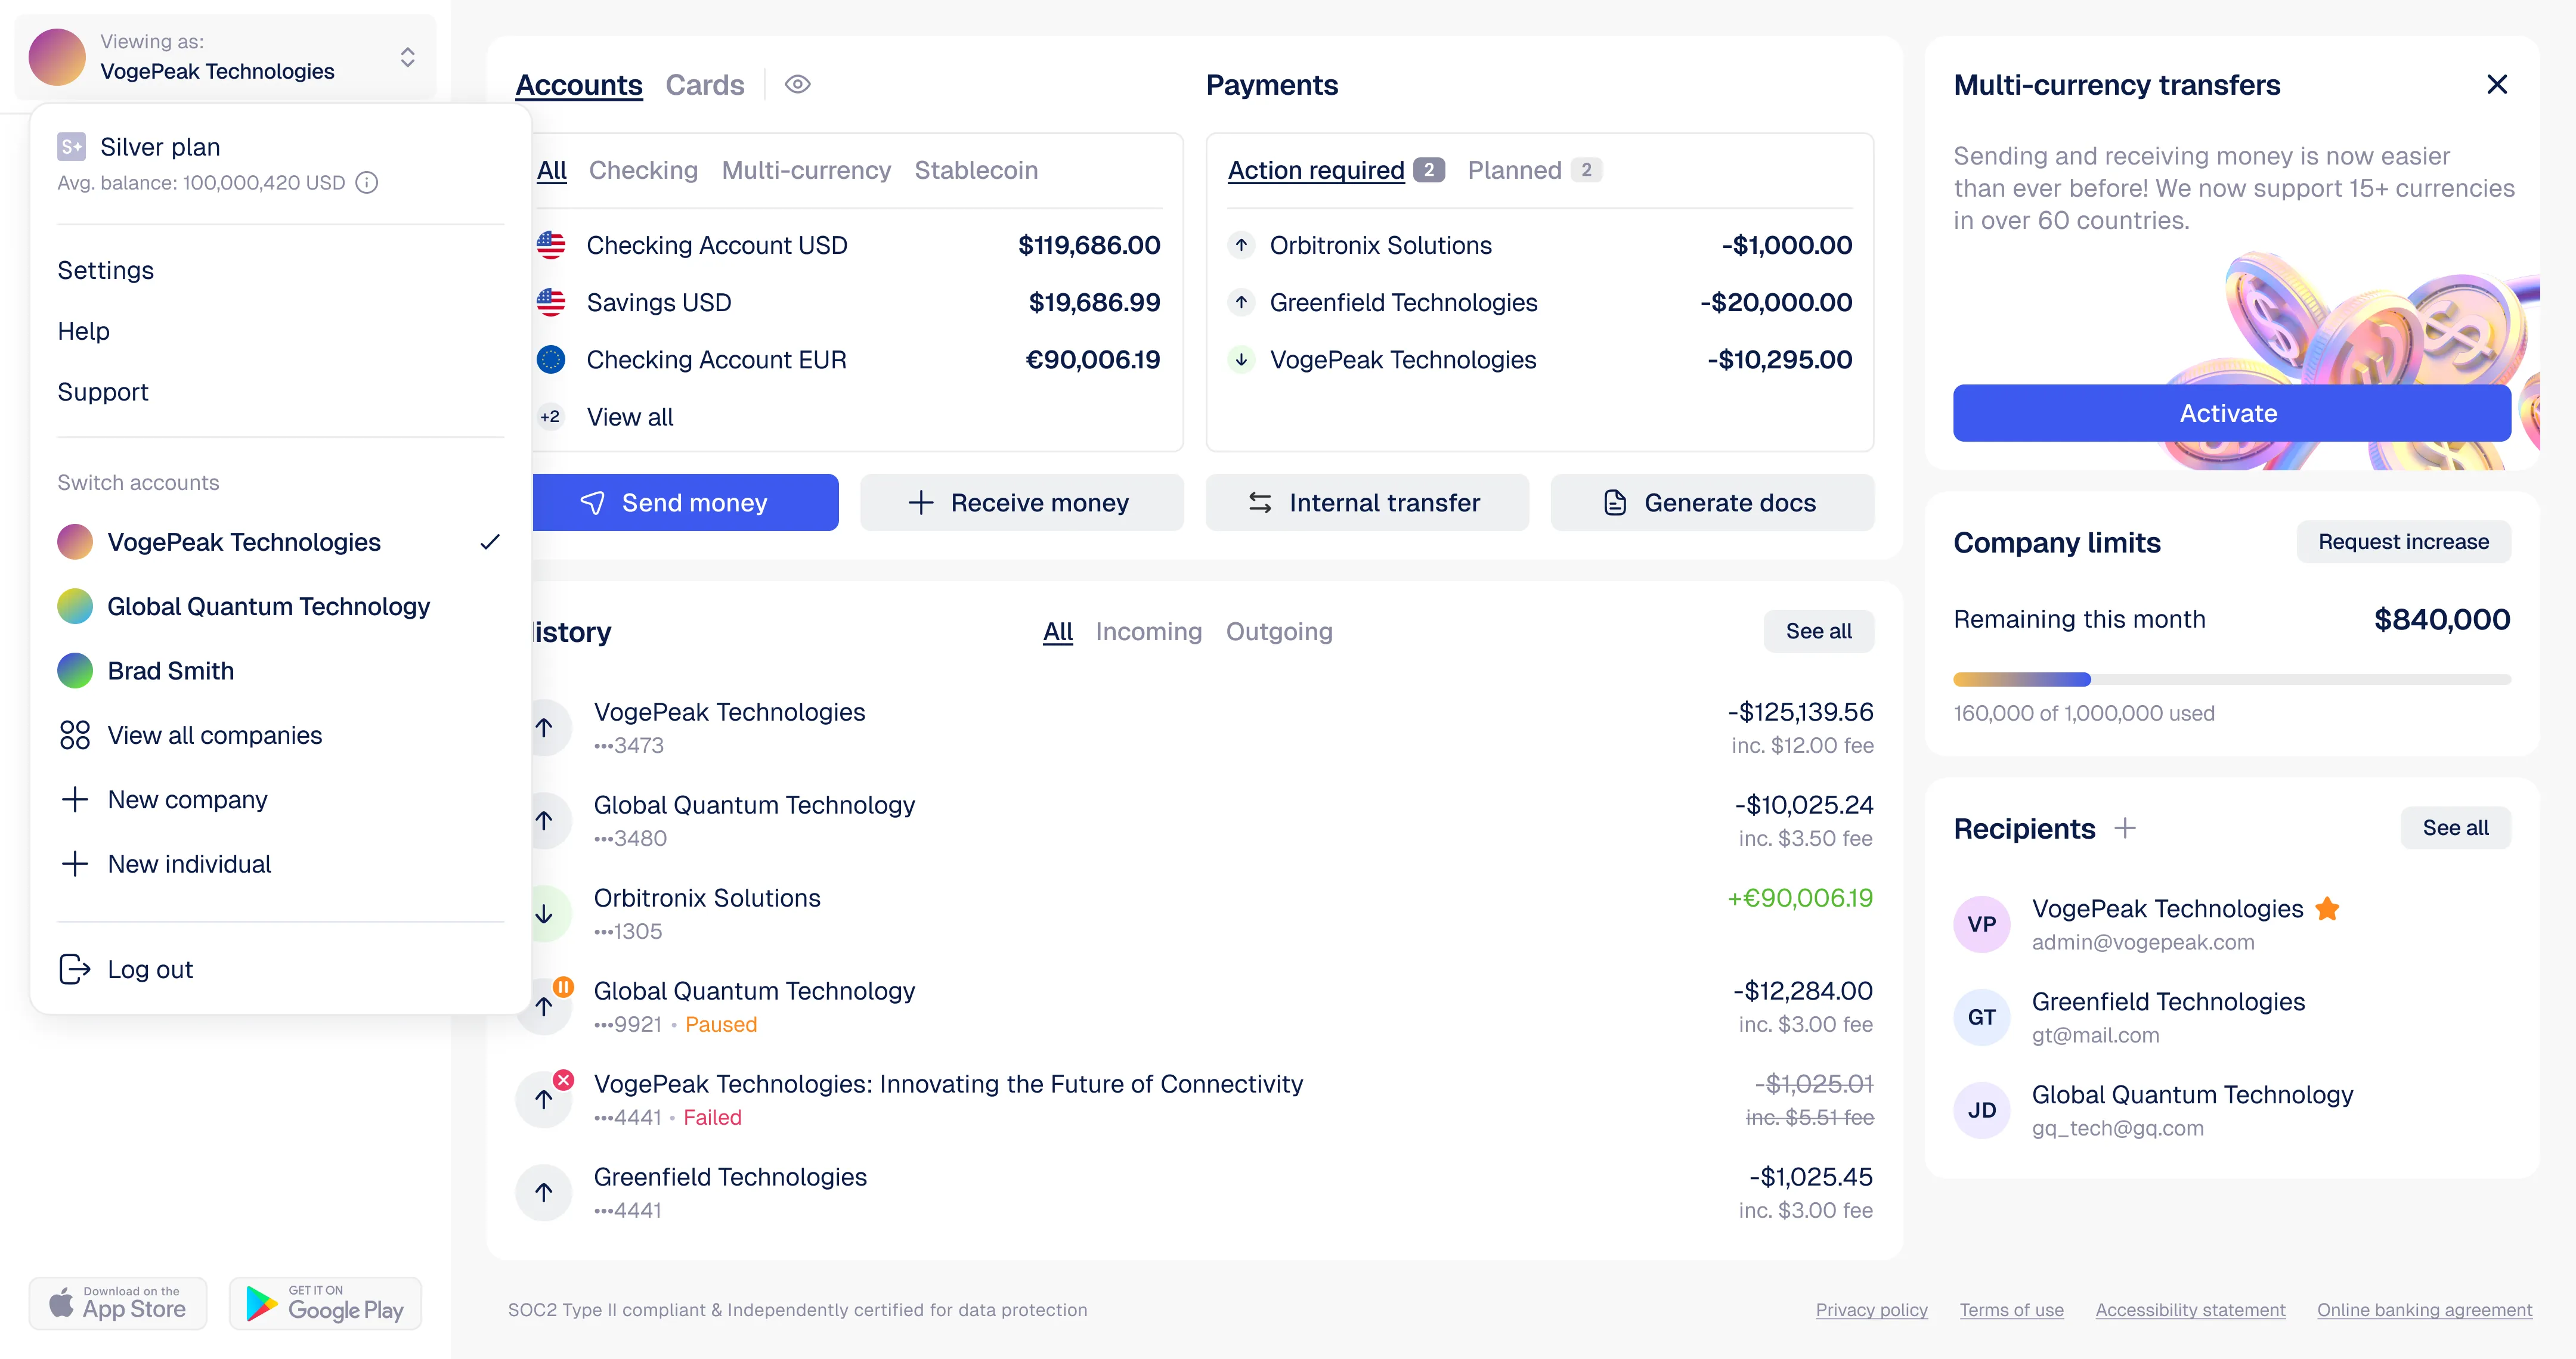Click VogePeak Technologies avatar in switcher list

pos(75,542)
